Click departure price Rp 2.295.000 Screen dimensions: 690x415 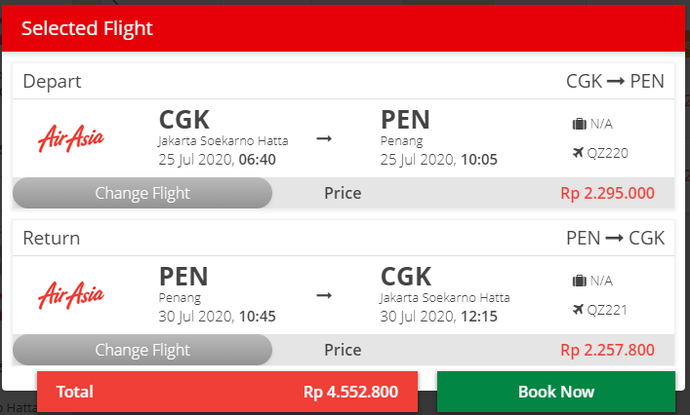607,193
